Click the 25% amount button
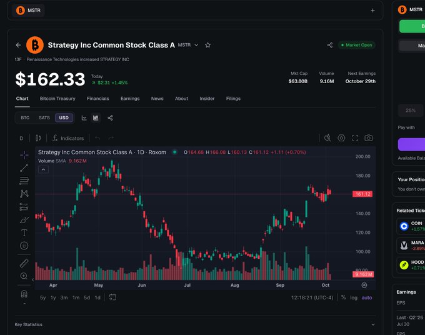 pos(411,110)
